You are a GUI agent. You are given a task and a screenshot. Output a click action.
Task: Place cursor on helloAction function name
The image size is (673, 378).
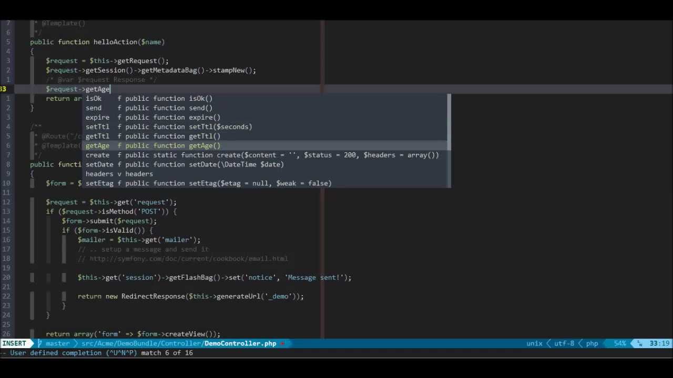pos(115,42)
